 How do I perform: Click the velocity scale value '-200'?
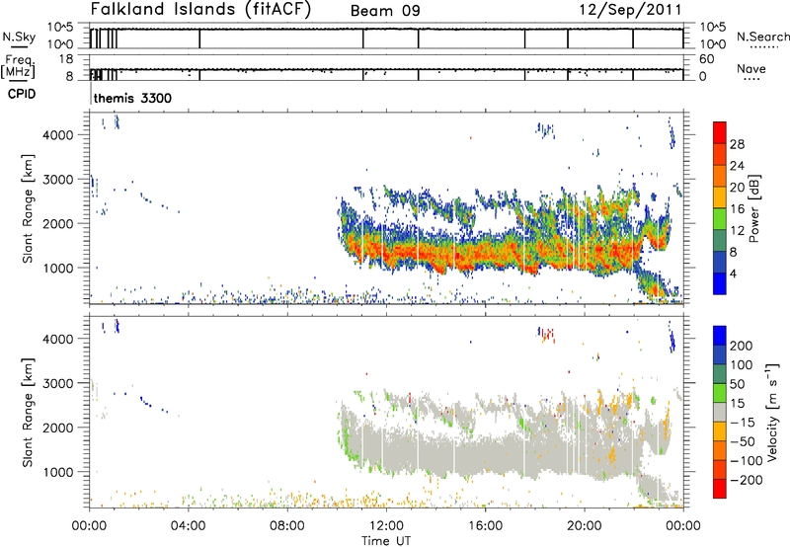point(747,480)
